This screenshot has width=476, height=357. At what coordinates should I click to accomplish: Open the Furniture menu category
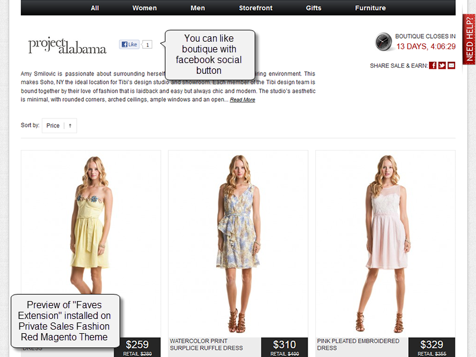[370, 8]
